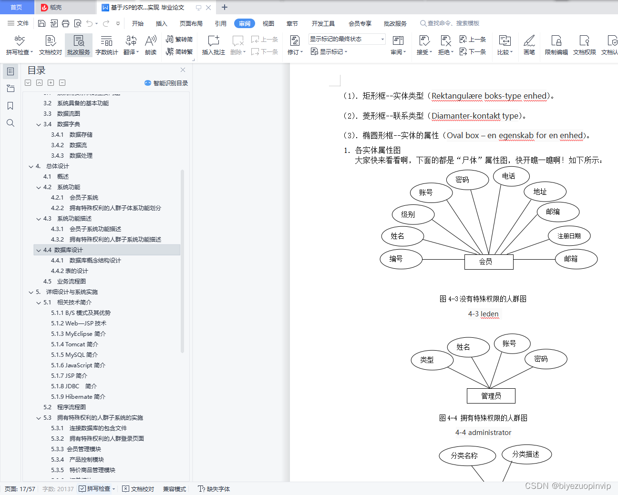The height and width of the screenshot is (495, 618).
Task: Click smart identify contents (智能识别目录)
Action: 166,83
